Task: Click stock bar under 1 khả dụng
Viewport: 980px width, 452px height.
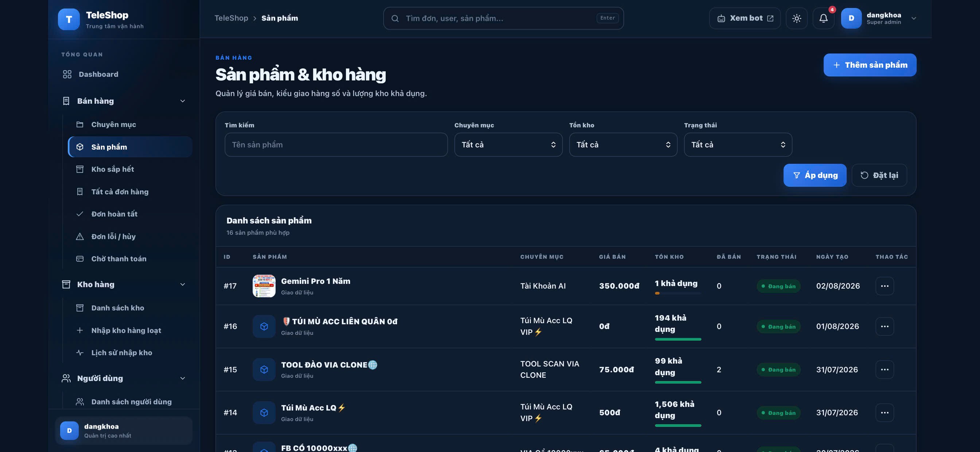Action: (x=678, y=293)
